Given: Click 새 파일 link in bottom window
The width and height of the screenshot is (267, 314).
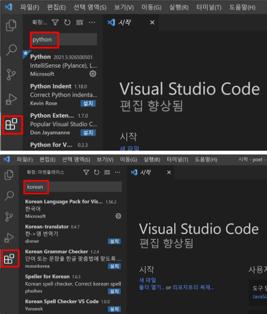Looking at the screenshot, I should tap(147, 280).
